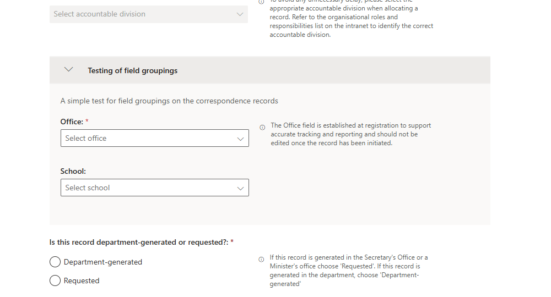Click the chevron arrow in Select school field

pos(240,188)
